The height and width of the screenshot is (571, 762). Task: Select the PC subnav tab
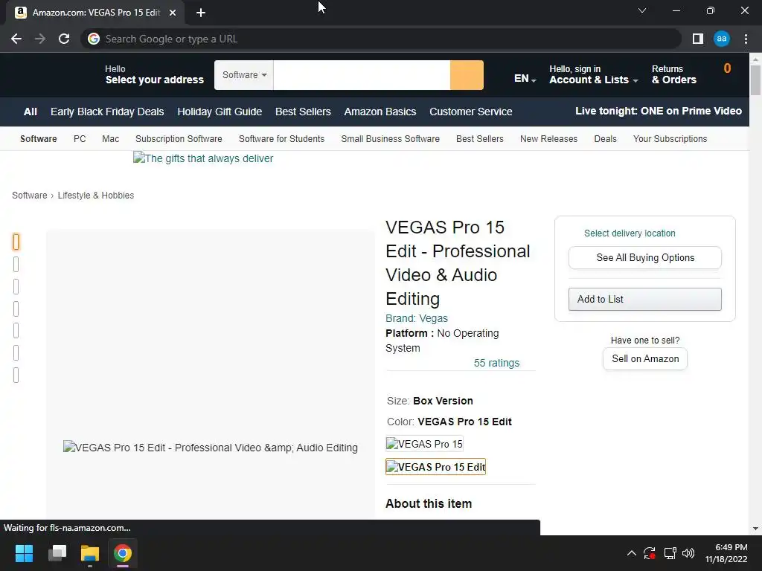coord(80,139)
